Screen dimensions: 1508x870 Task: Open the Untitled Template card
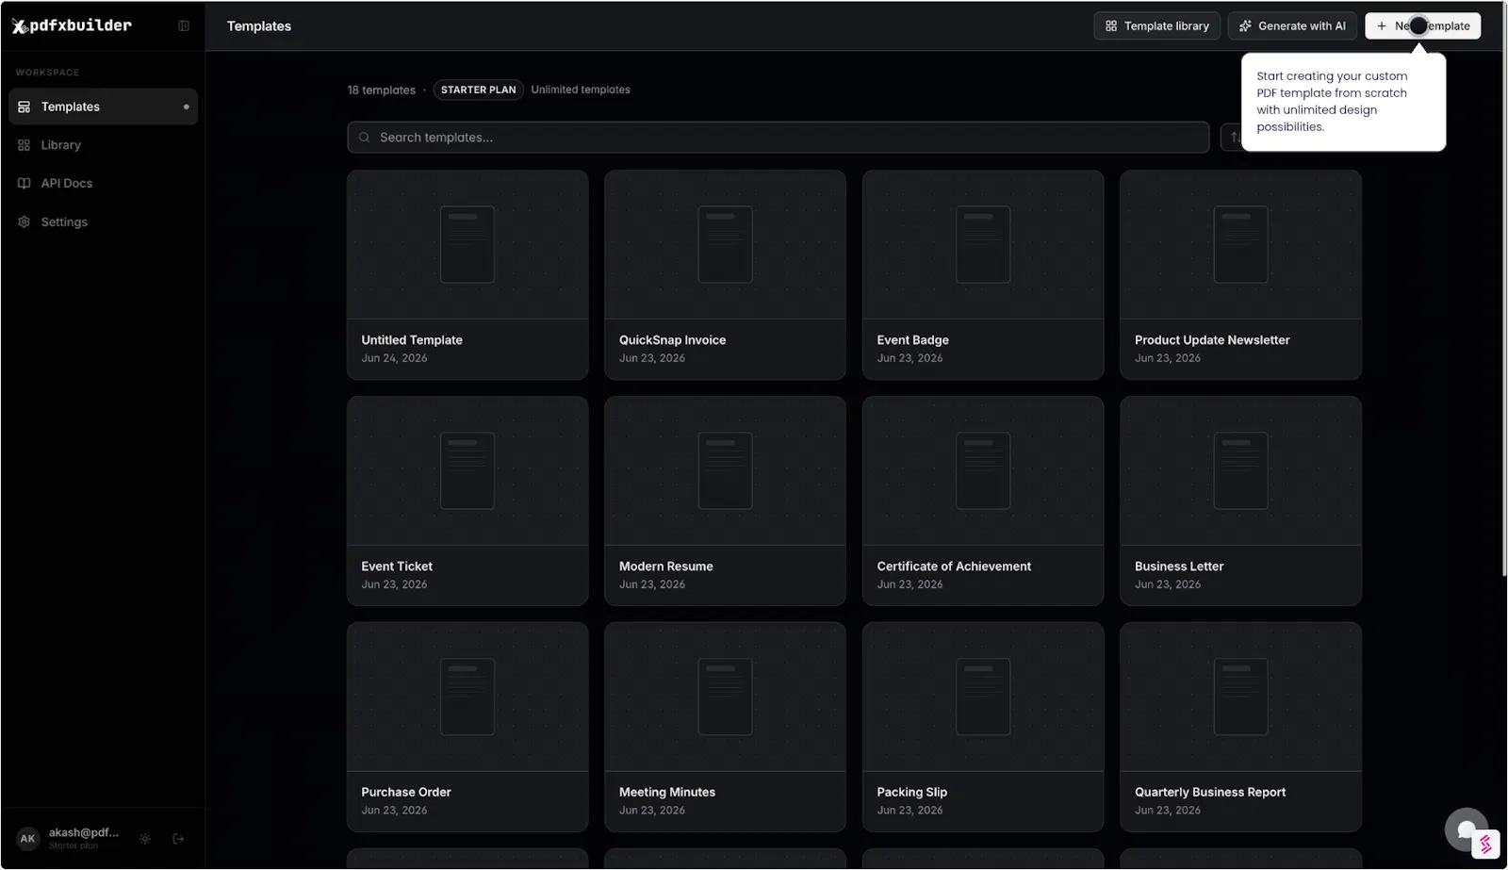tap(467, 275)
